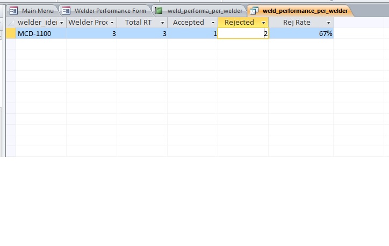This screenshot has height=246, width=389.
Task: Open the Welder Proc column dropdown arrow
Action: click(112, 23)
